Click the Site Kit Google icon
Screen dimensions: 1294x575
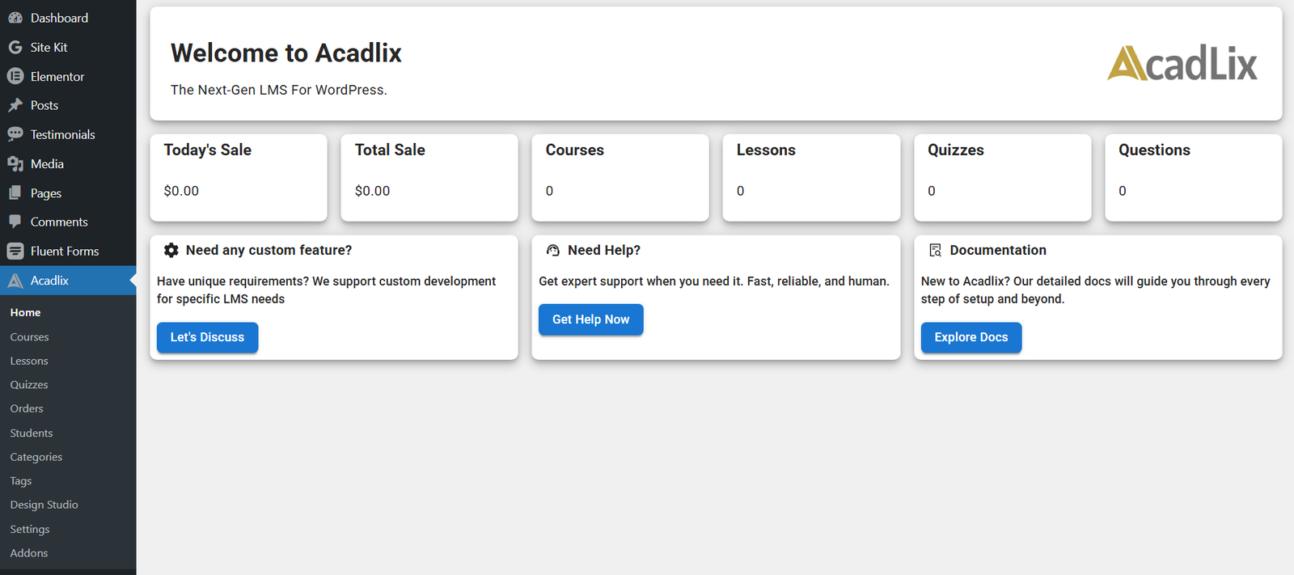pos(15,48)
